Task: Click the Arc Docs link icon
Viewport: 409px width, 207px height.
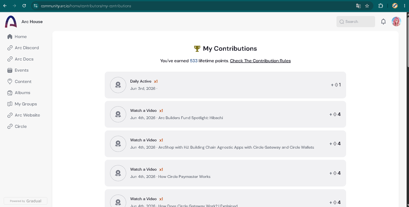Action: point(10,59)
